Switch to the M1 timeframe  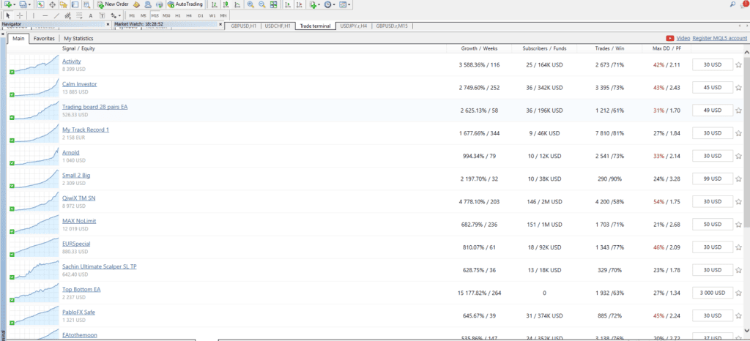(132, 16)
